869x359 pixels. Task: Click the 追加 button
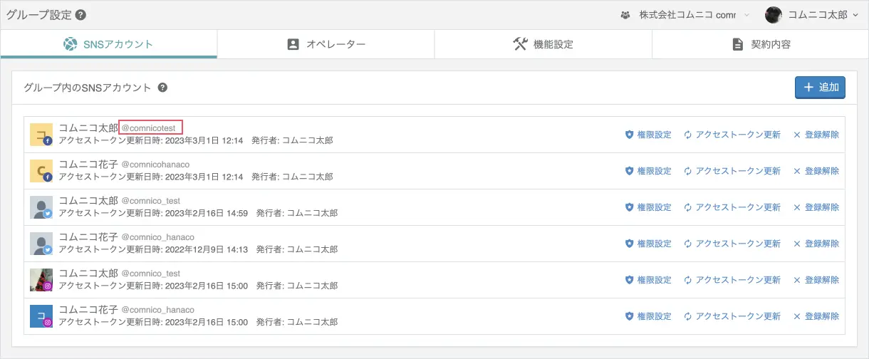click(820, 88)
